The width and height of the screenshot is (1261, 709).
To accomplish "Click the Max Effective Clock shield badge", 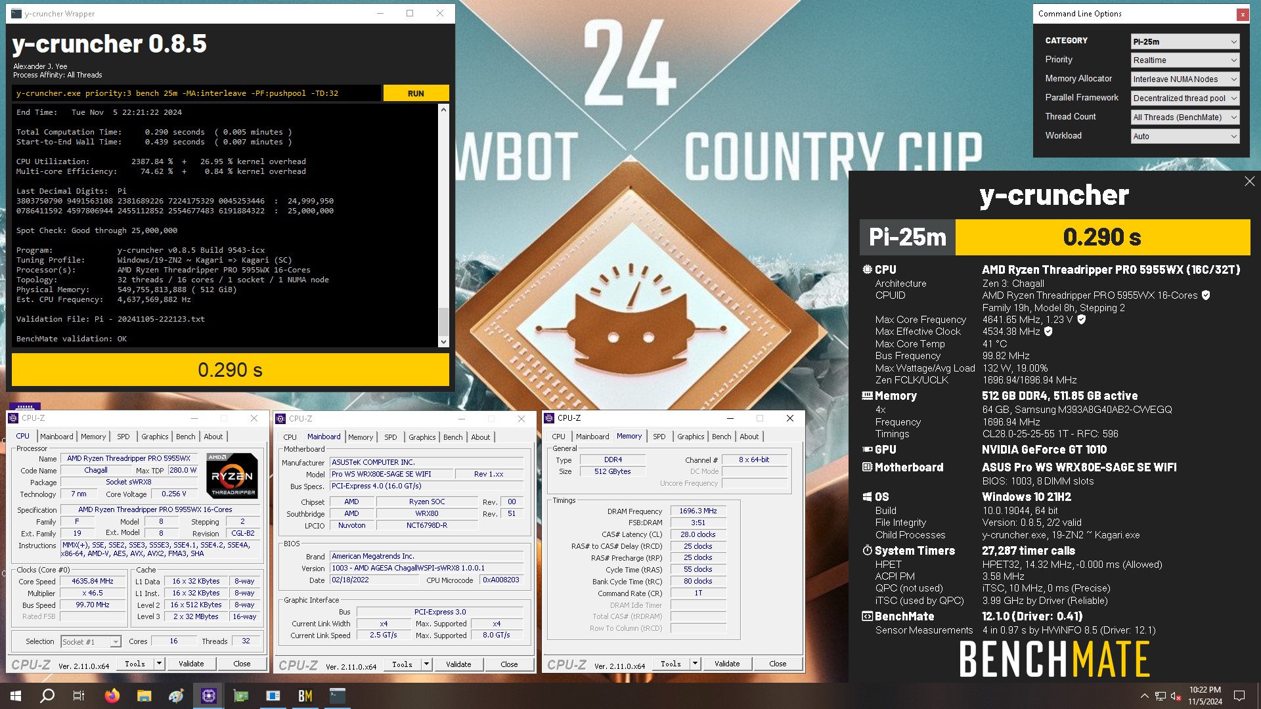I will [1048, 332].
